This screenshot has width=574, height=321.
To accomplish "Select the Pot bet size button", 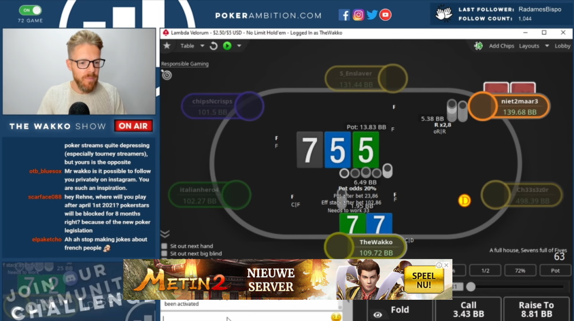I will pyautogui.click(x=555, y=270).
